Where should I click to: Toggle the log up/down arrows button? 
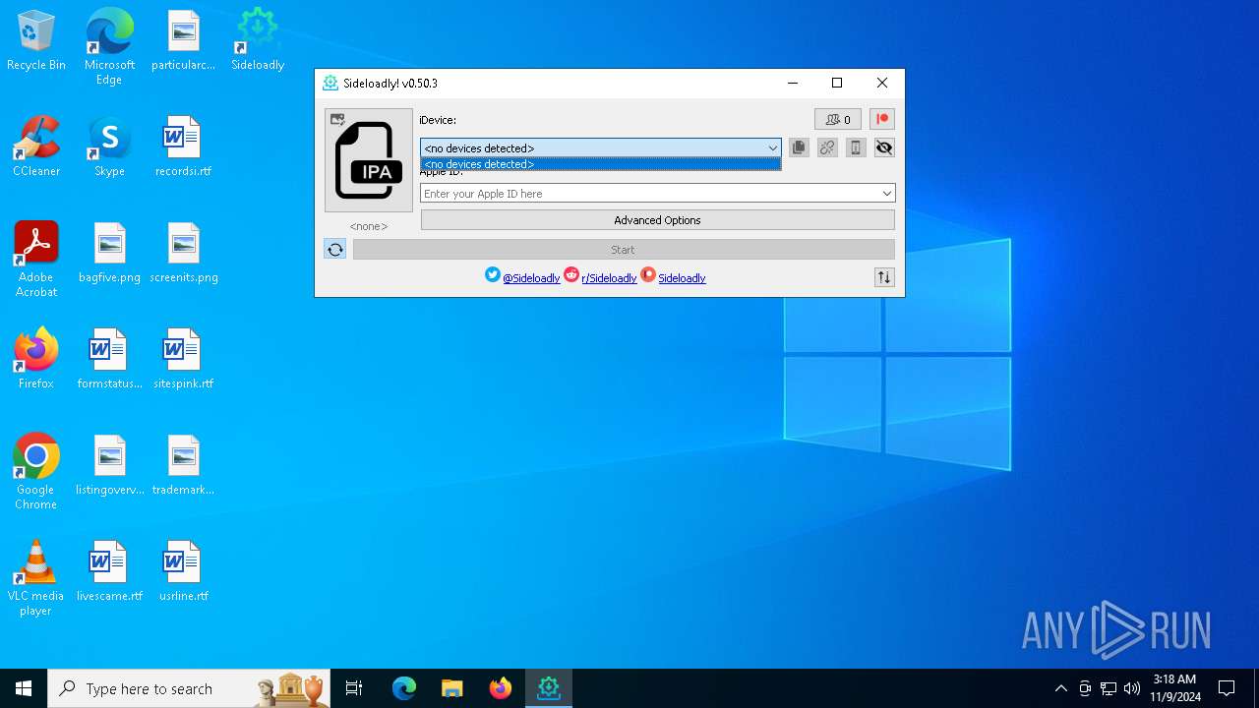(x=884, y=277)
